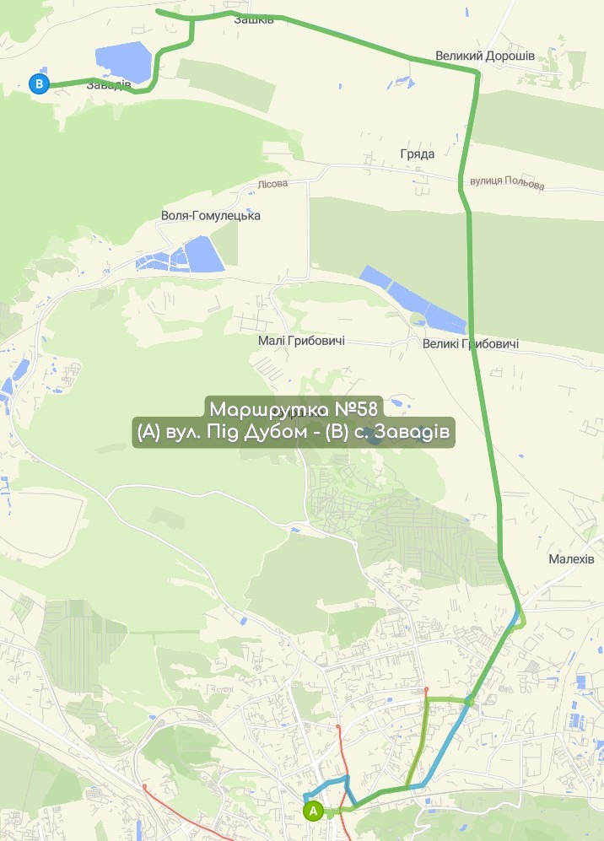Image resolution: width=604 pixels, height=841 pixels.
Task: Click the Зашків village label
Action: pos(254,20)
